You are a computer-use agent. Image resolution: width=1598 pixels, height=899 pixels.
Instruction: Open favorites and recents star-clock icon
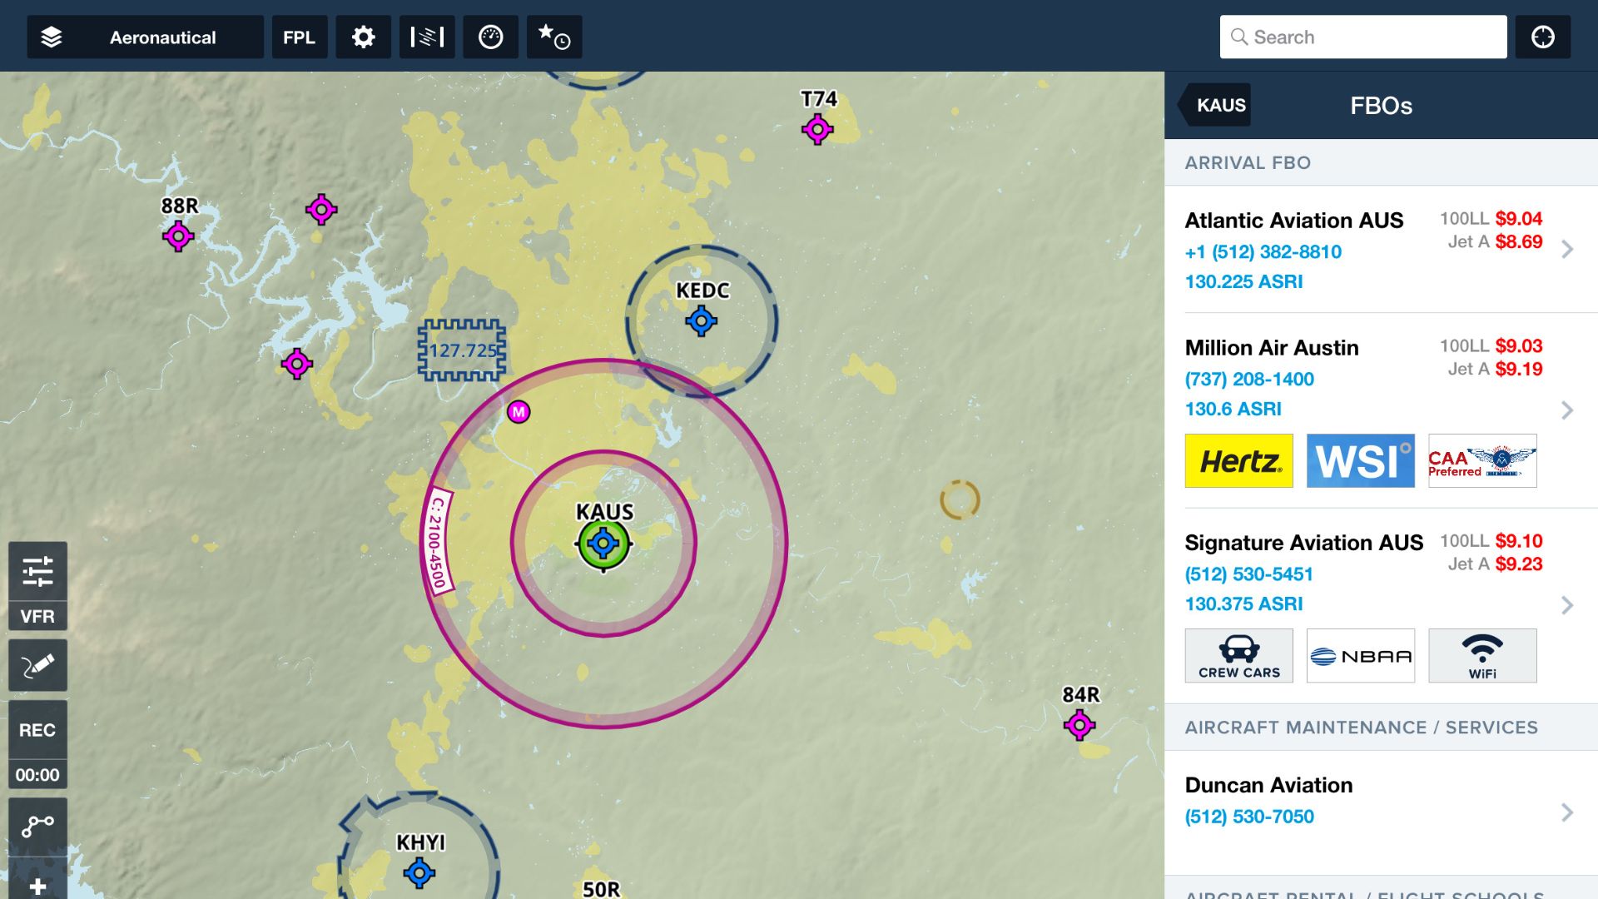[x=554, y=37]
